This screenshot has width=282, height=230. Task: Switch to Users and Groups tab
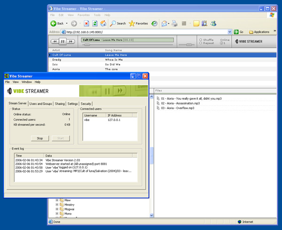click(41, 103)
